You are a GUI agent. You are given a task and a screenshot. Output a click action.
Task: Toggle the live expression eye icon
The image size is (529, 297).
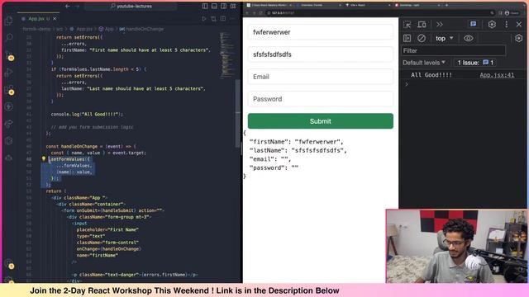point(469,39)
